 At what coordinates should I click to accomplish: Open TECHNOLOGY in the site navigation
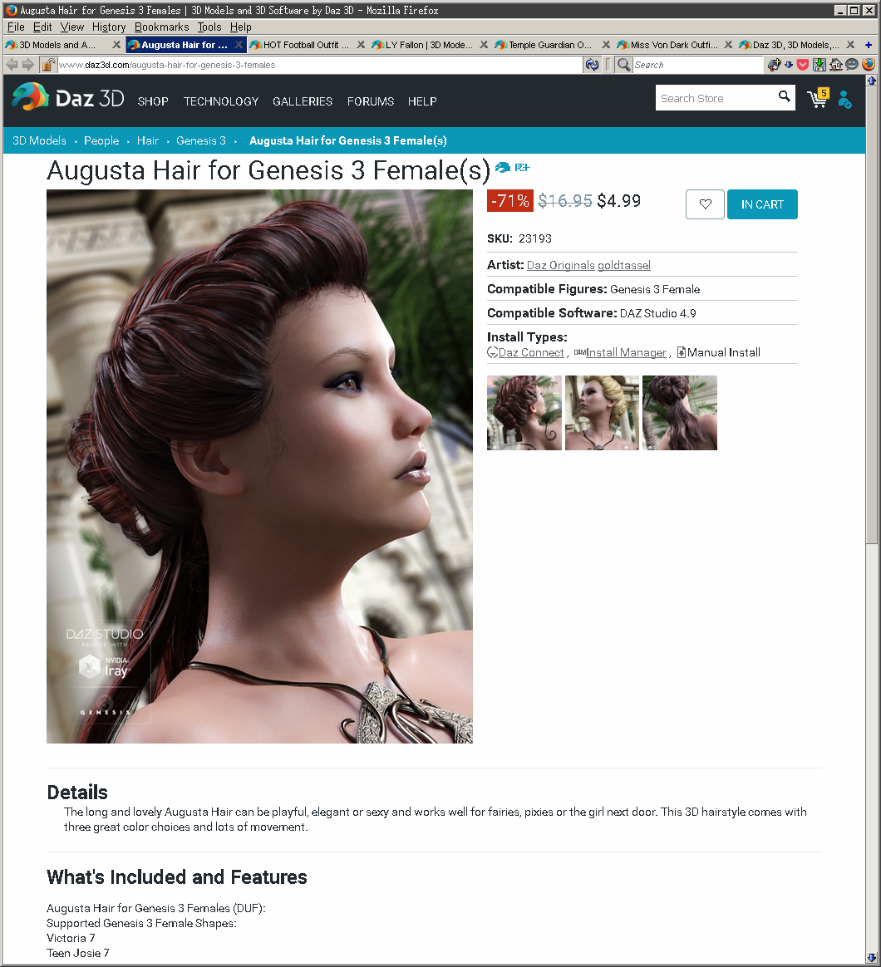click(x=221, y=101)
